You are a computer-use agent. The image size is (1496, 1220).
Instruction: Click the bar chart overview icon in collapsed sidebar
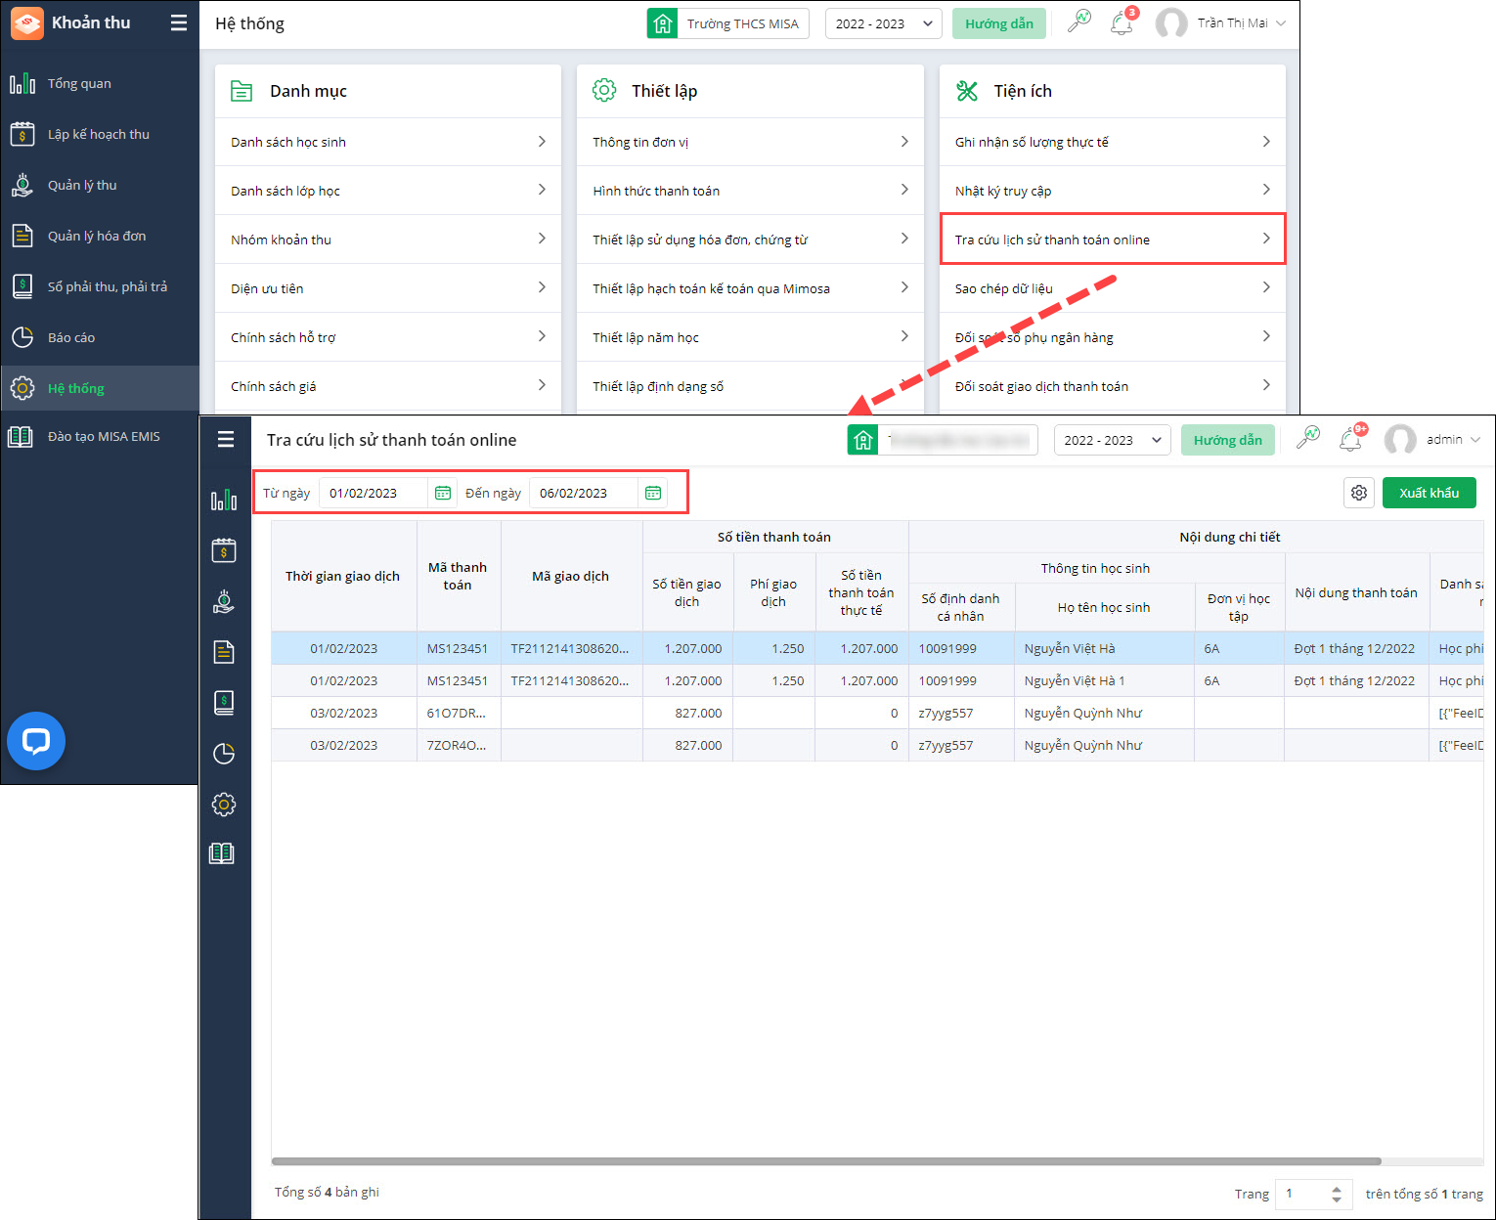tap(224, 501)
